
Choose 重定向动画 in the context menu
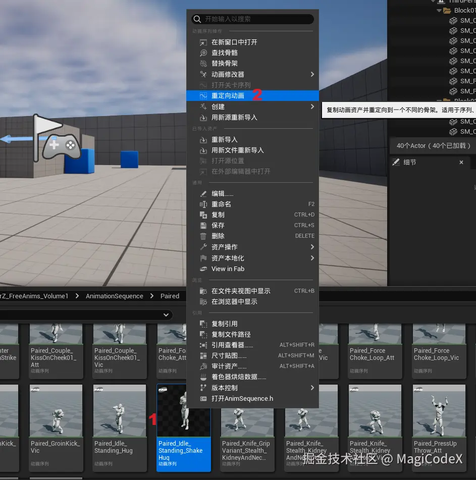[x=252, y=96]
